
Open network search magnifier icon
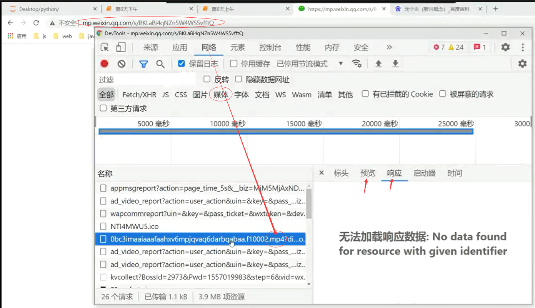(160, 64)
